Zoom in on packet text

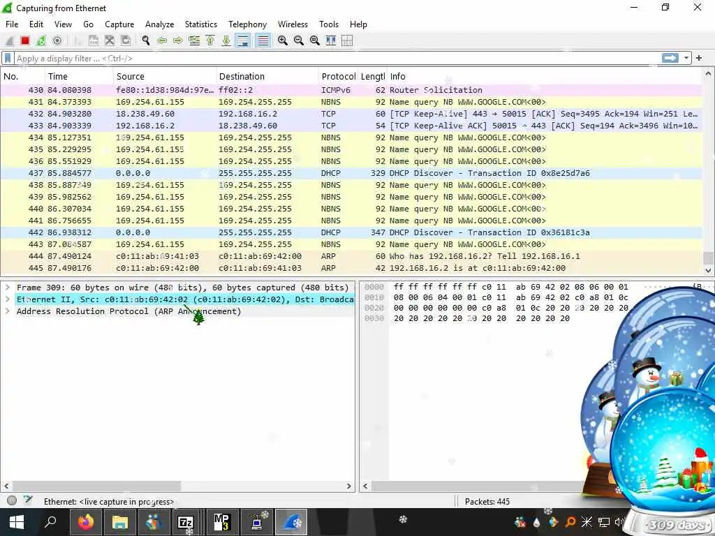pyautogui.click(x=283, y=40)
